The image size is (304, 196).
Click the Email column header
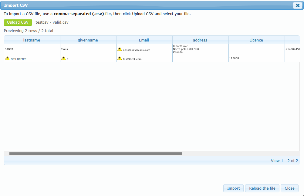click(x=144, y=40)
